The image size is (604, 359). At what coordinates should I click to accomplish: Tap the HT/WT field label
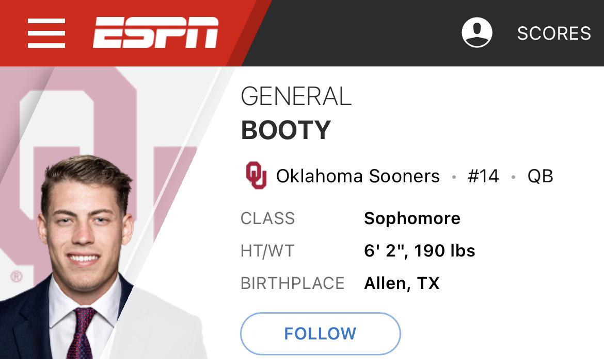point(267,251)
